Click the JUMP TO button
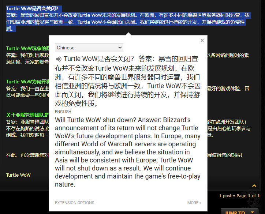The width and height of the screenshot is (265, 214). [x=235, y=212]
